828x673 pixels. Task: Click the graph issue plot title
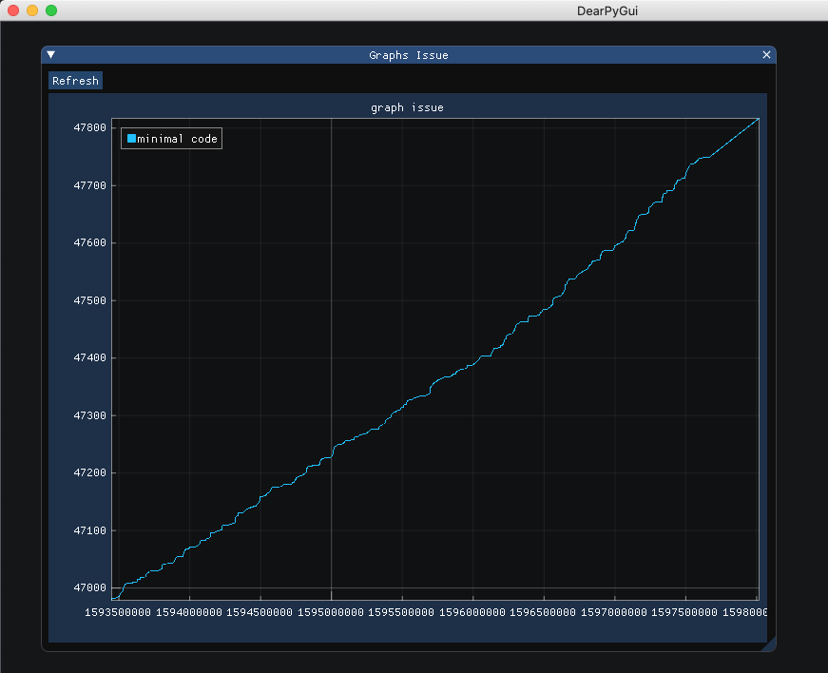point(407,107)
